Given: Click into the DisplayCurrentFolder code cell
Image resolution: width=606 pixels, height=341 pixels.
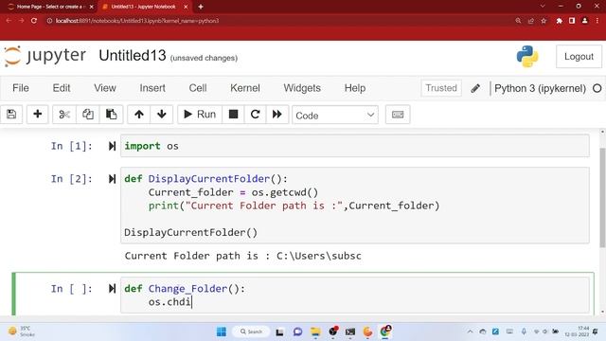Looking at the screenshot, I should pos(355,206).
